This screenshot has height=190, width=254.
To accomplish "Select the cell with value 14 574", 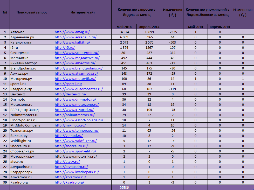I will (x=124, y=32).
